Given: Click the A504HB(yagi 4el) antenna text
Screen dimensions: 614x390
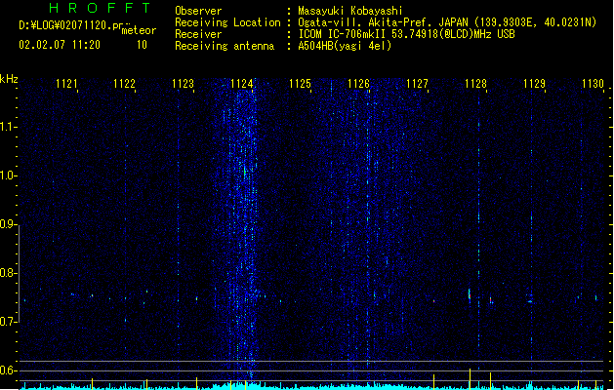Looking at the screenshot, I should (345, 46).
